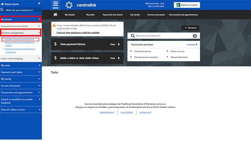
Task: Collapse the My details sidebar section
Action: tap(21, 19)
